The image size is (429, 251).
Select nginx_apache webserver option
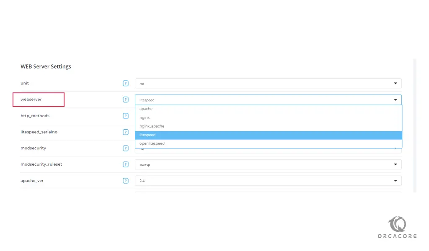(x=269, y=126)
